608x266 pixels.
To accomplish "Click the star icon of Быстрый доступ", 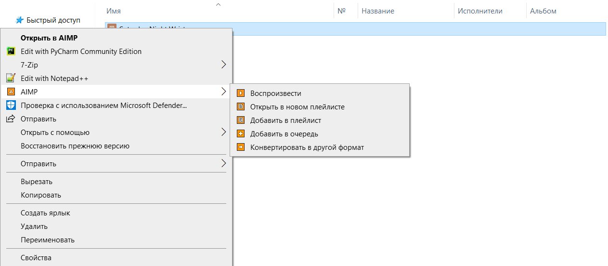I will [x=20, y=20].
